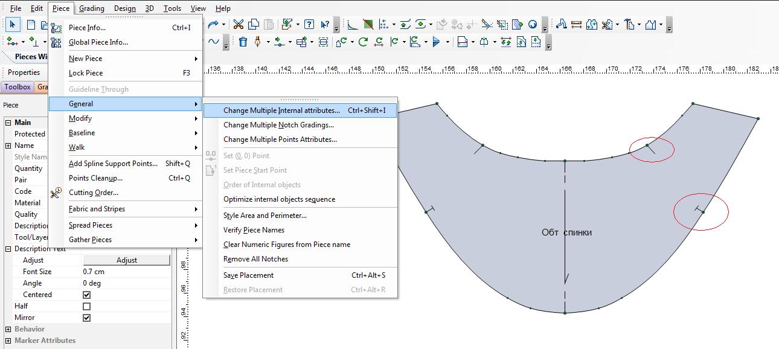Viewport: 779px width, 349px height.
Task: Open the Design menu
Action: 125,8
